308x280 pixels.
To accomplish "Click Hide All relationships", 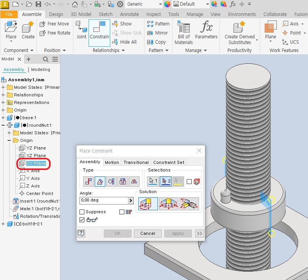I will tap(124, 42).
